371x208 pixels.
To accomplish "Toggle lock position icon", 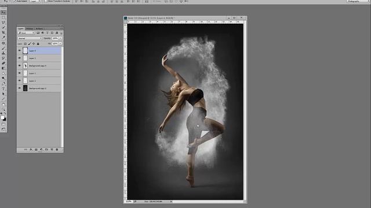I will [34, 44].
